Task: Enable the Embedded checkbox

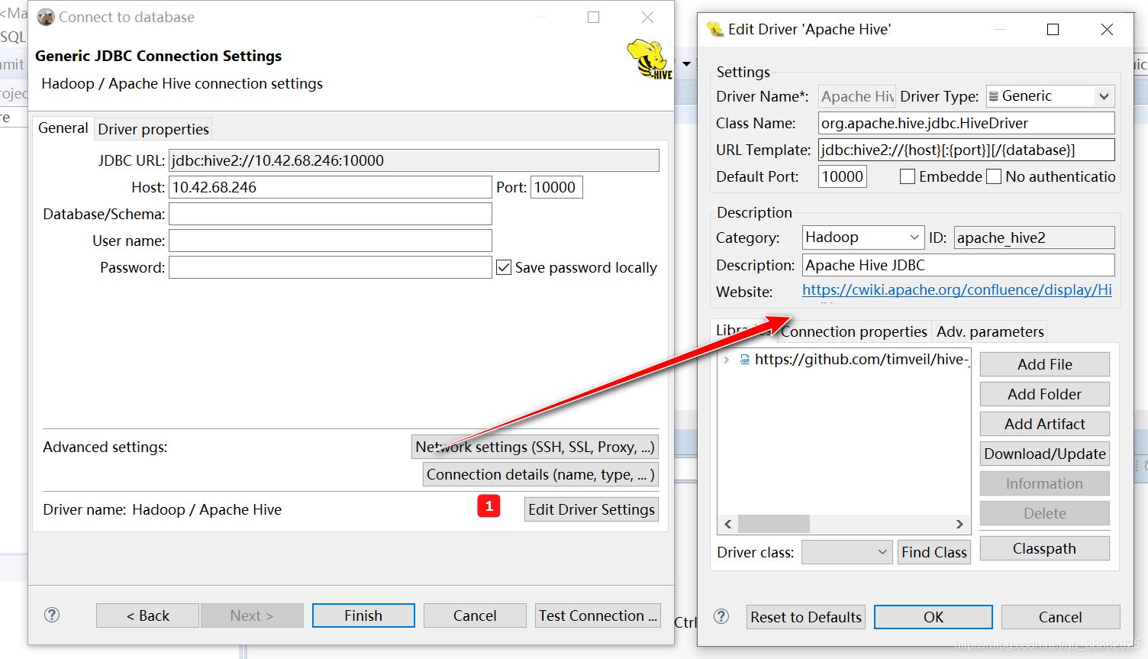Action: [908, 176]
